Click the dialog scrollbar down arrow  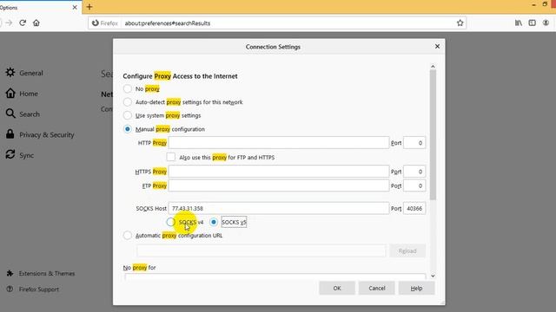click(433, 276)
